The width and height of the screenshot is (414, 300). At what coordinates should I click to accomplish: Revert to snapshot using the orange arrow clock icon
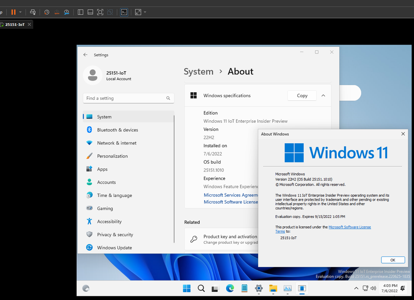[x=57, y=12]
